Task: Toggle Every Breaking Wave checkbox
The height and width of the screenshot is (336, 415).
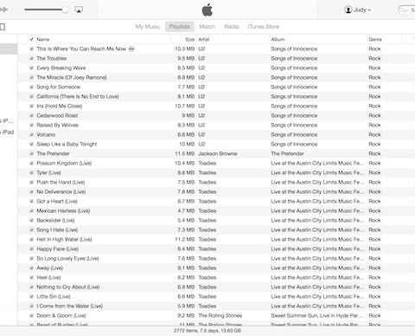Action: [32, 68]
